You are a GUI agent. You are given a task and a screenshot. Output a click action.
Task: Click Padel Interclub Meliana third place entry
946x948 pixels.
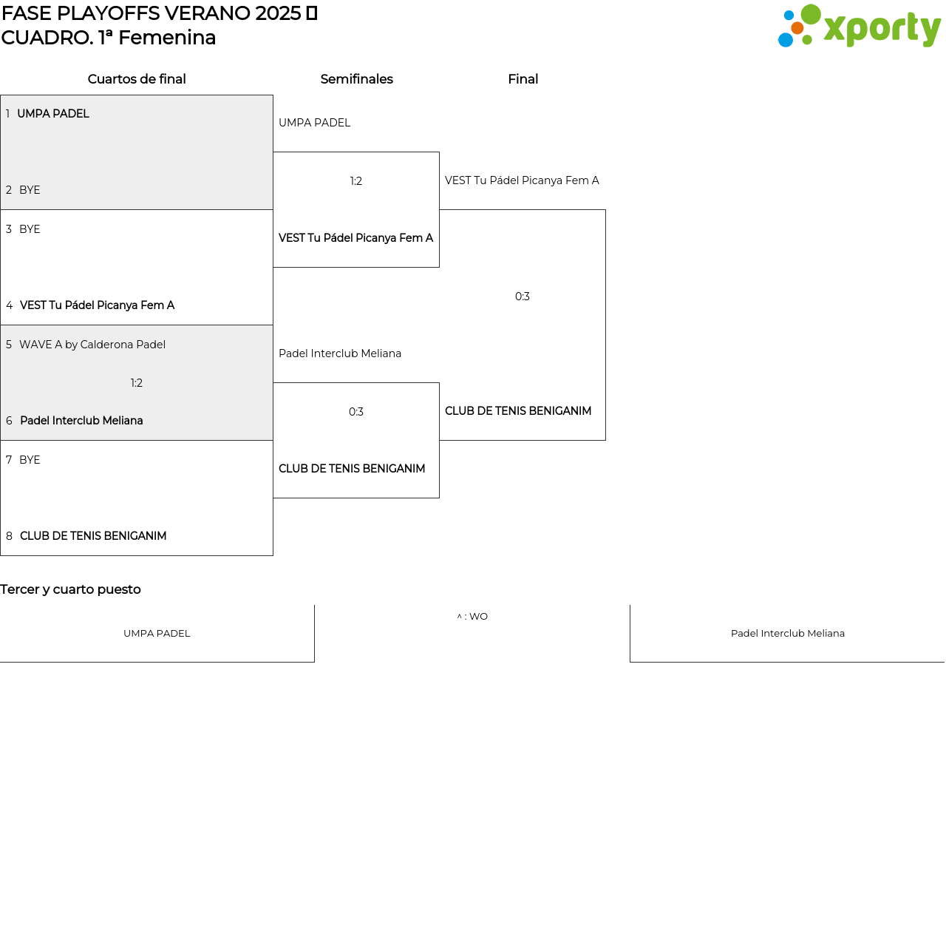tap(787, 634)
